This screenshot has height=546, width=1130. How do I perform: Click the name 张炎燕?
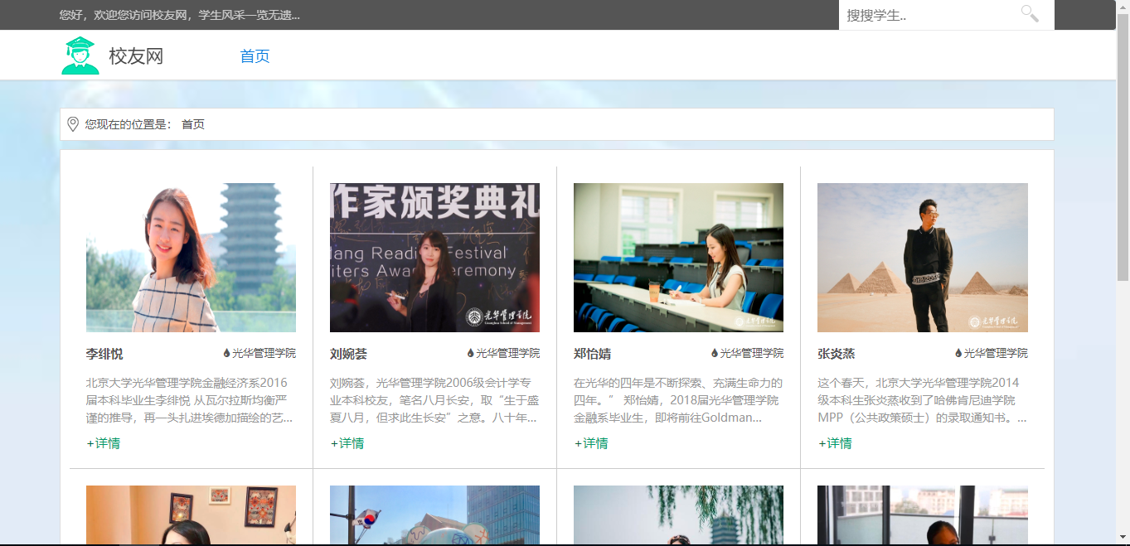pyautogui.click(x=836, y=354)
